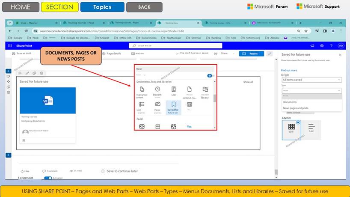The image size is (350, 197).
Task: Choose the List properties web part
Action: pos(142,107)
